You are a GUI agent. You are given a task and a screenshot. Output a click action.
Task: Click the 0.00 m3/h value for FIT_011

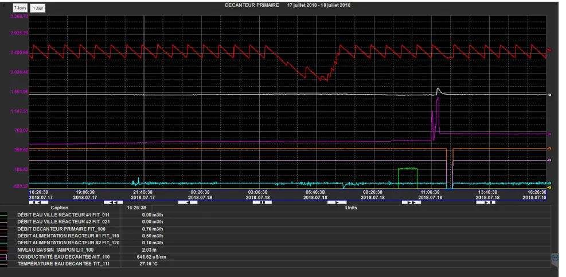(x=153, y=214)
